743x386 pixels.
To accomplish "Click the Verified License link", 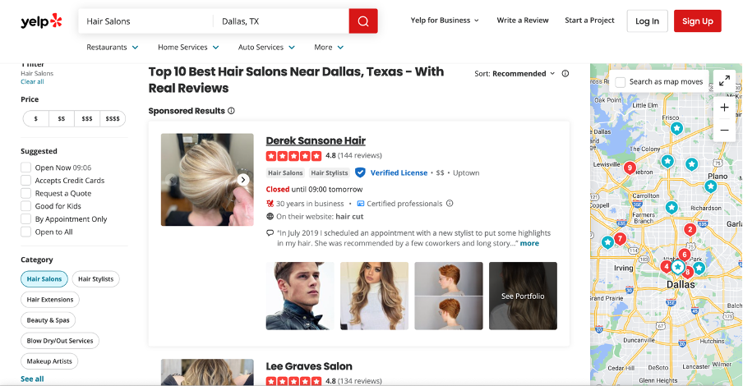I will click(399, 172).
